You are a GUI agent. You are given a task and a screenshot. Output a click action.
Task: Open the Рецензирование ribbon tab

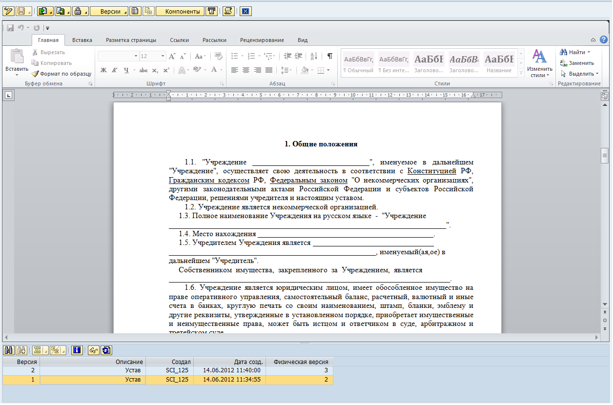[x=262, y=40]
